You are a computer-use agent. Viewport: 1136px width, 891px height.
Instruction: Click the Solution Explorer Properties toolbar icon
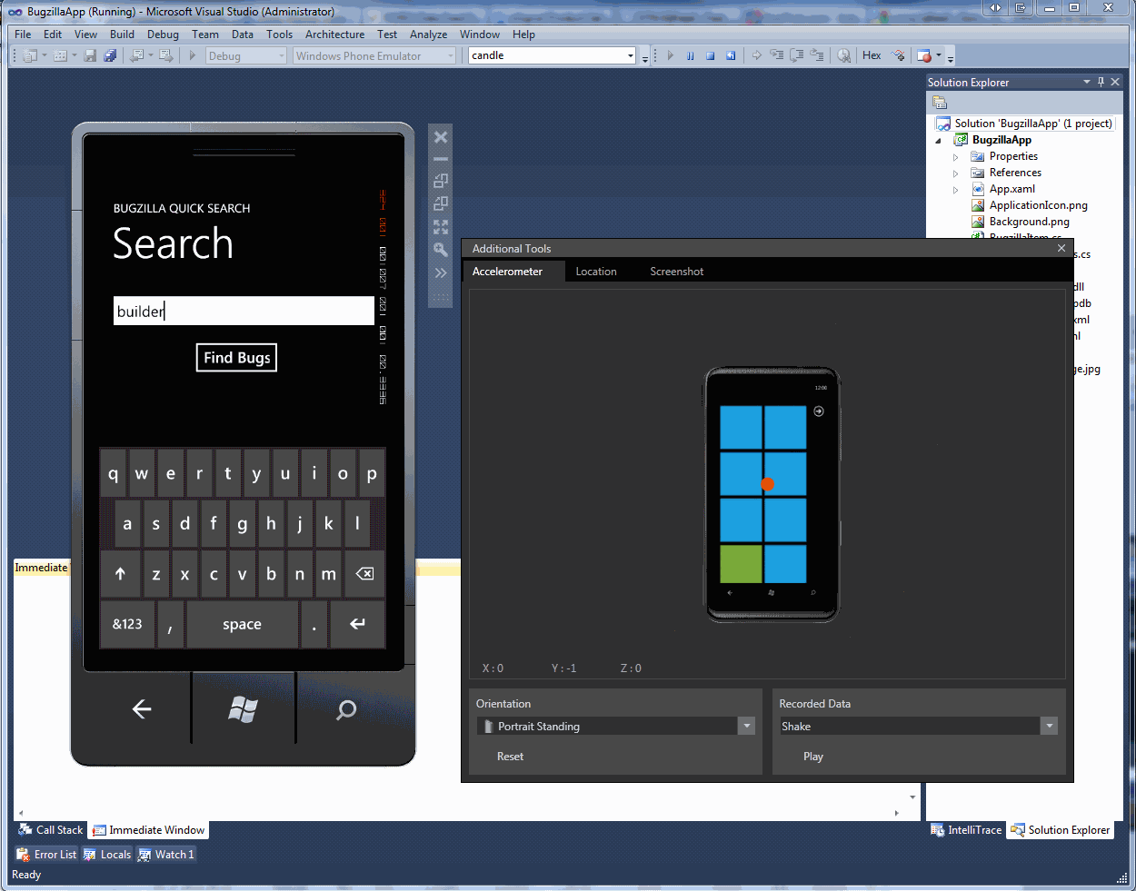point(940,103)
